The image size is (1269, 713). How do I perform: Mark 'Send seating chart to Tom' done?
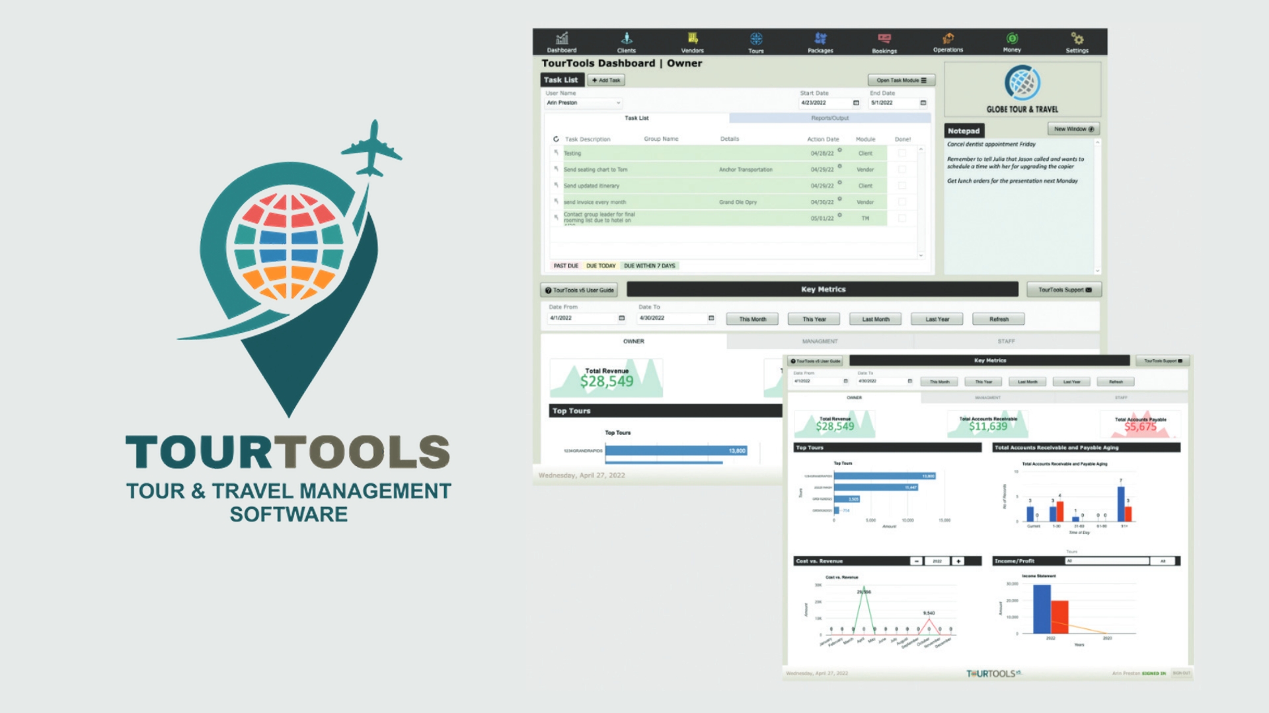(902, 170)
